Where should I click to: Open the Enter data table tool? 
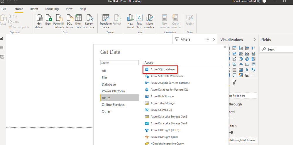78,21
